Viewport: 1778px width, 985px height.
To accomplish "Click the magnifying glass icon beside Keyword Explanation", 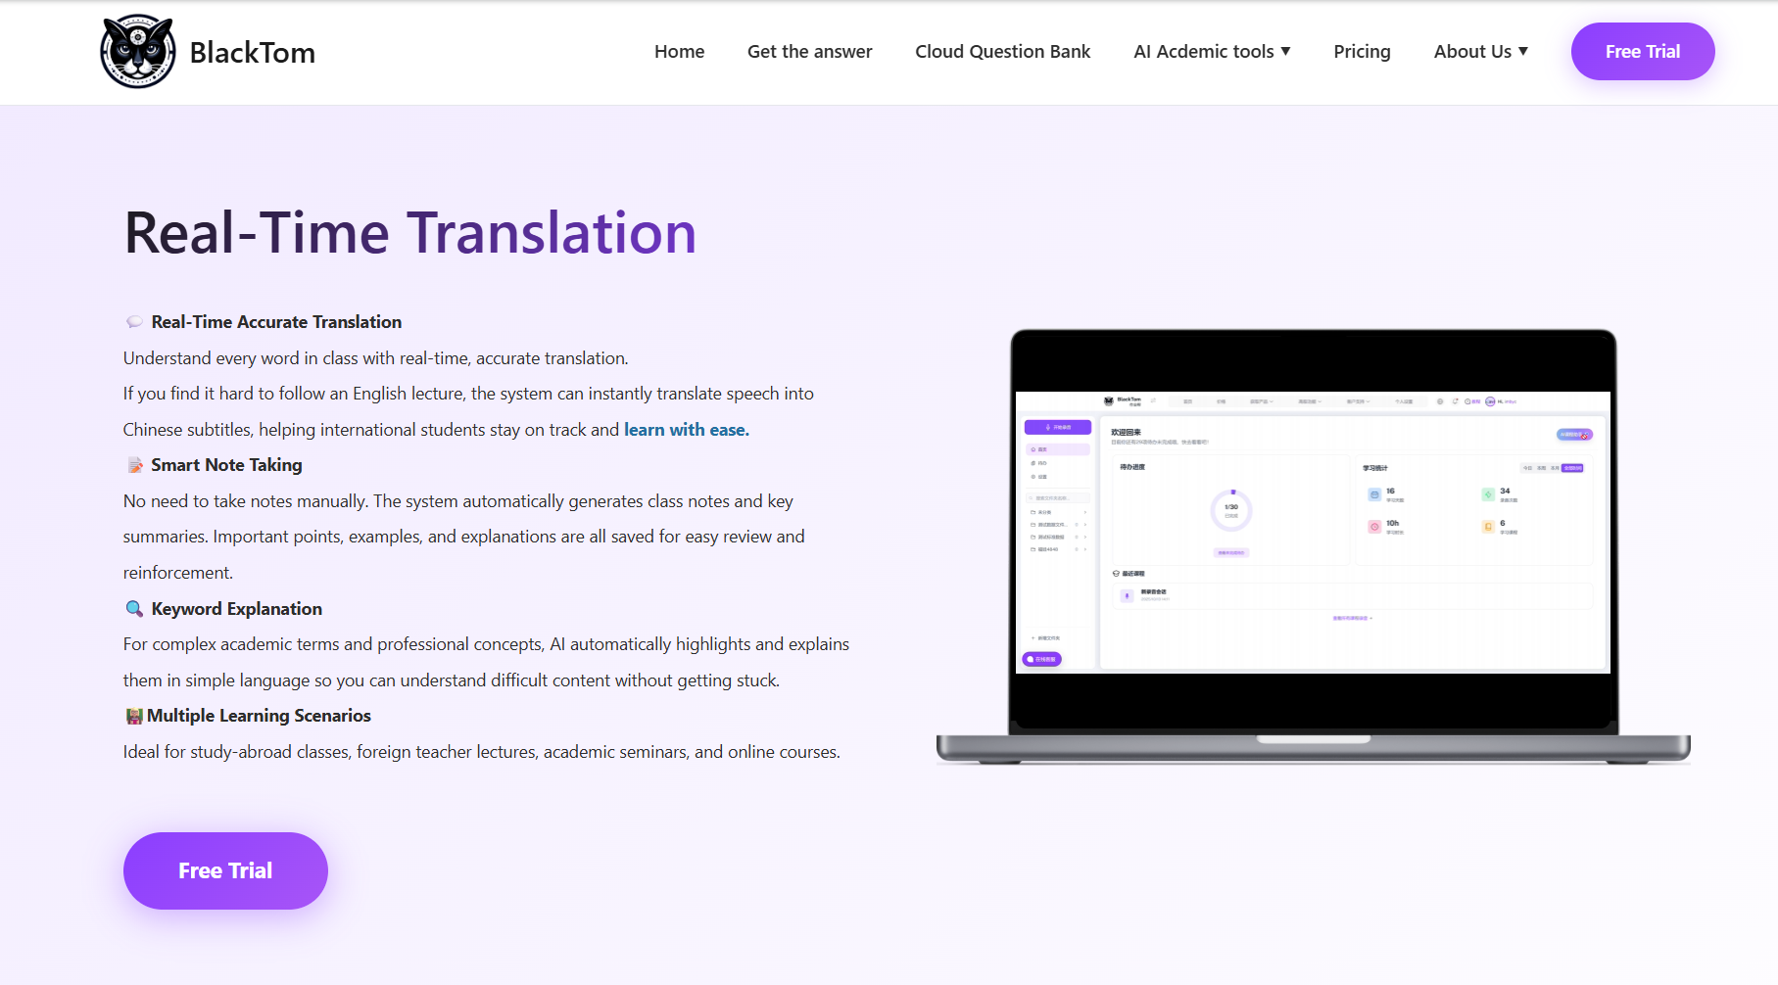I will 134,609.
